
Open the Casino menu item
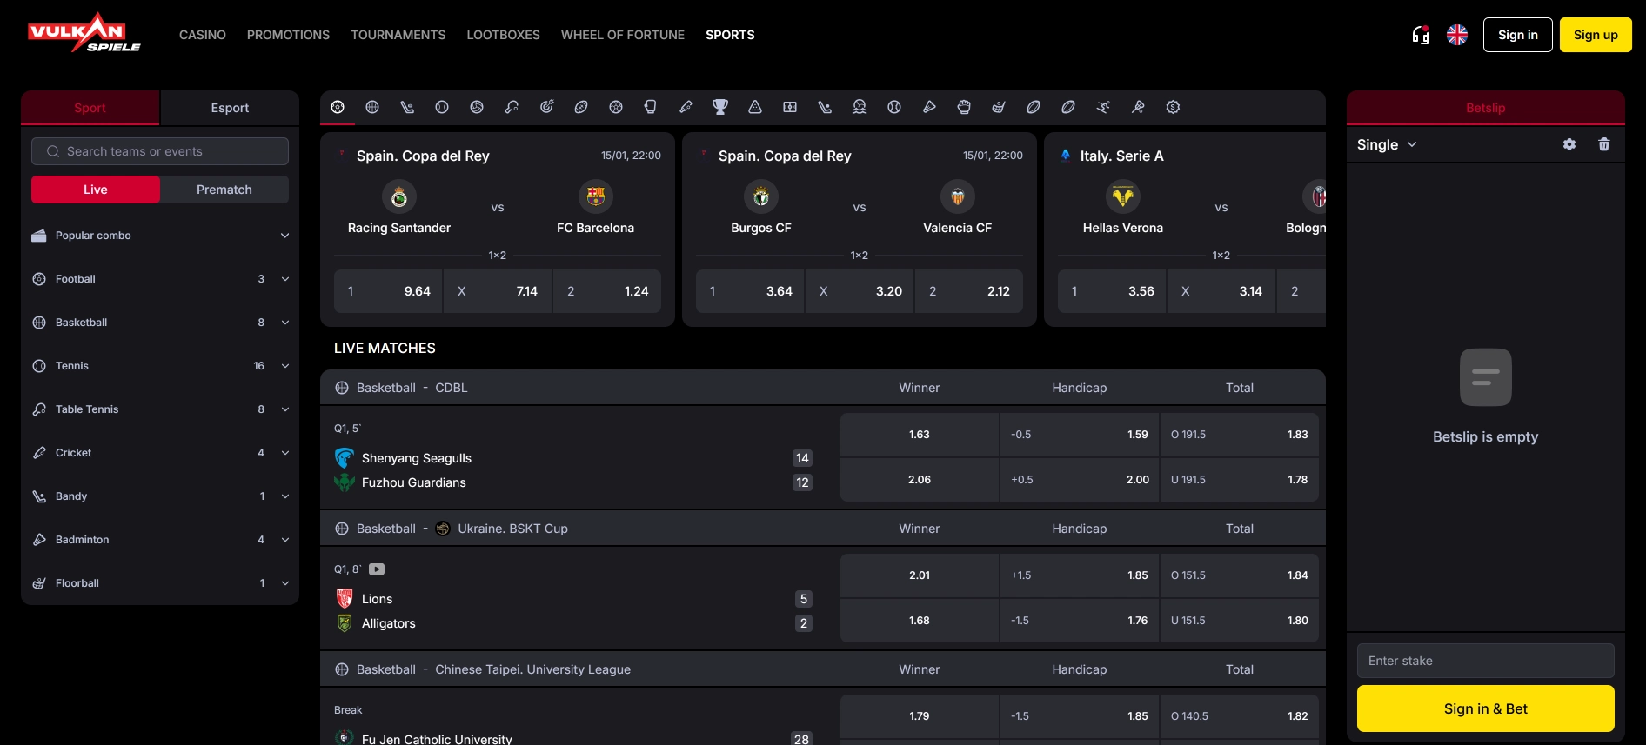[x=203, y=35]
